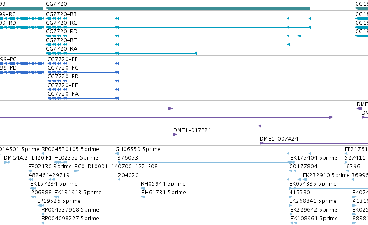Click the HL02352.5prime exon glyphs
The height and width of the screenshot is (225, 368).
(61, 162)
